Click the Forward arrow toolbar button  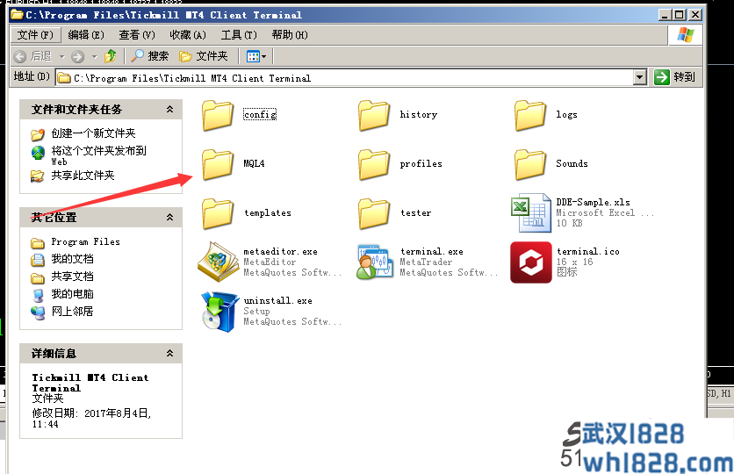click(78, 57)
